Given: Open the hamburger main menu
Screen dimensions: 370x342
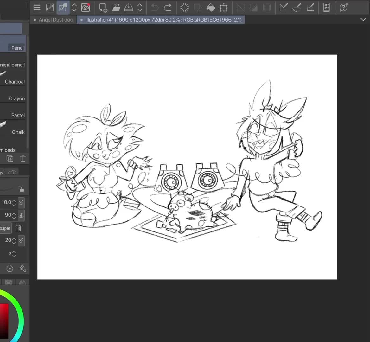Looking at the screenshot, I should (37, 8).
